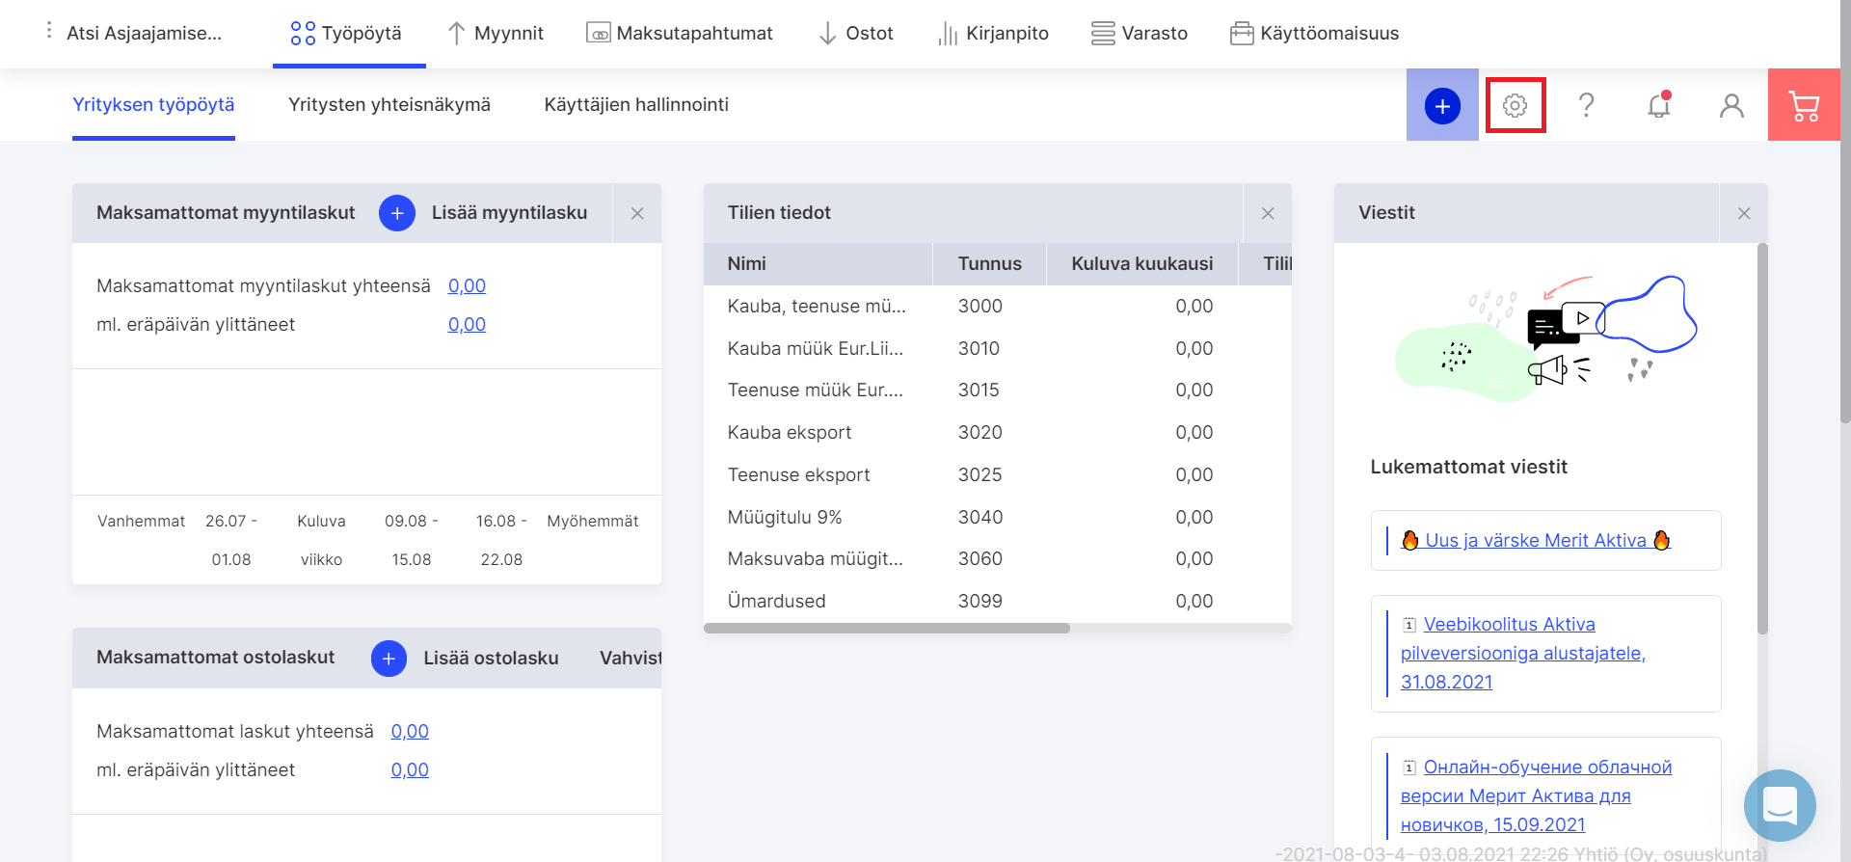
Task: Open the shopping cart icon
Action: (x=1804, y=105)
